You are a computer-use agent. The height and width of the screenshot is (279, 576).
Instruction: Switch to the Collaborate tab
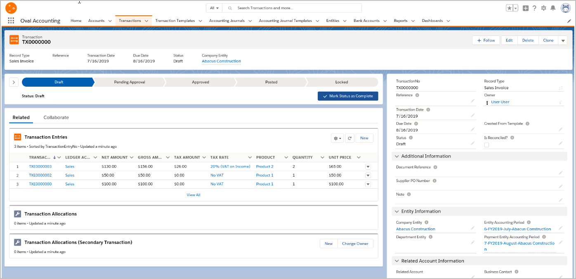pos(56,118)
